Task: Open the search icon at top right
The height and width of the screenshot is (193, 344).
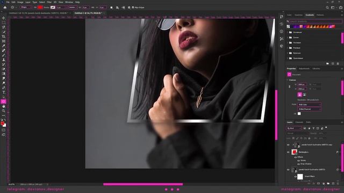Action: (327, 8)
